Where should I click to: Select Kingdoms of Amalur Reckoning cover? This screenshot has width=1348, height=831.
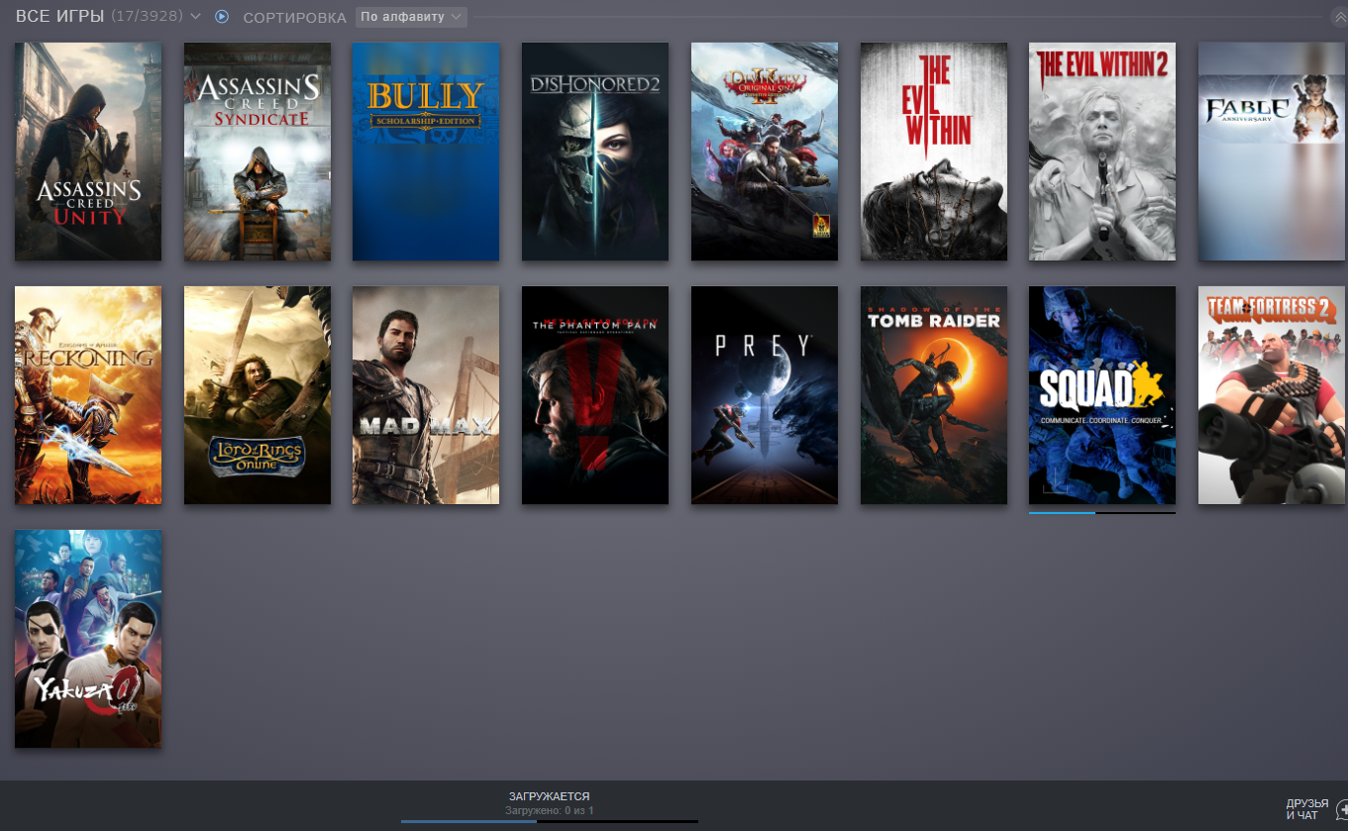point(88,395)
